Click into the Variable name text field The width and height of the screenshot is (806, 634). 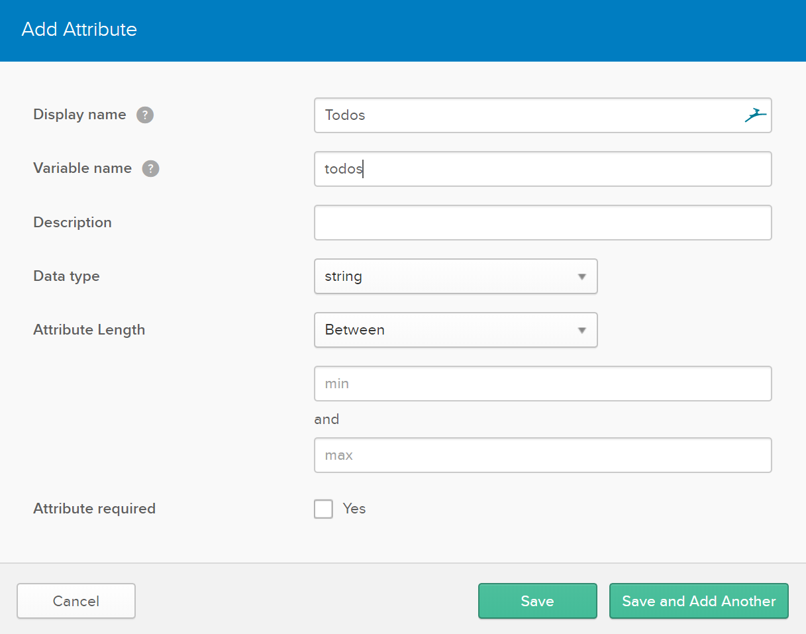(x=543, y=169)
